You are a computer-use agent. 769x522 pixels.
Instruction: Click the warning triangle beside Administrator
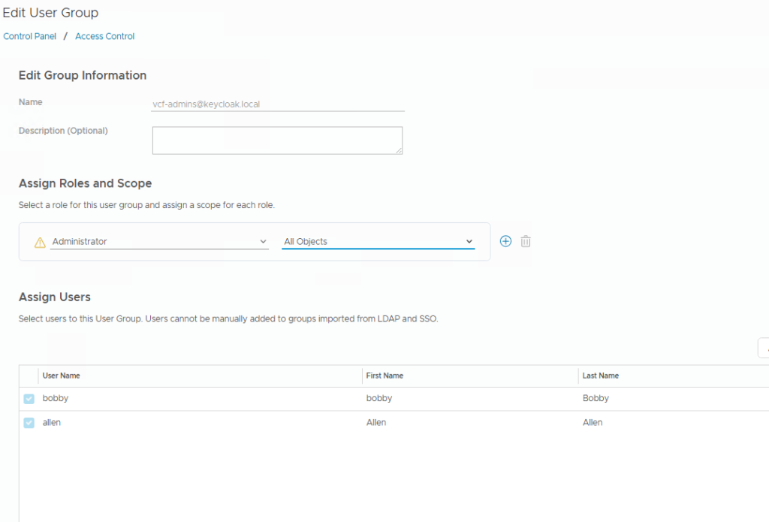[x=41, y=242]
